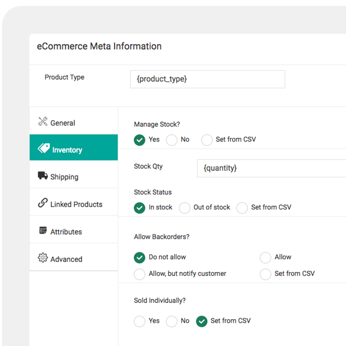Click the Inventory tag icon

click(43, 148)
